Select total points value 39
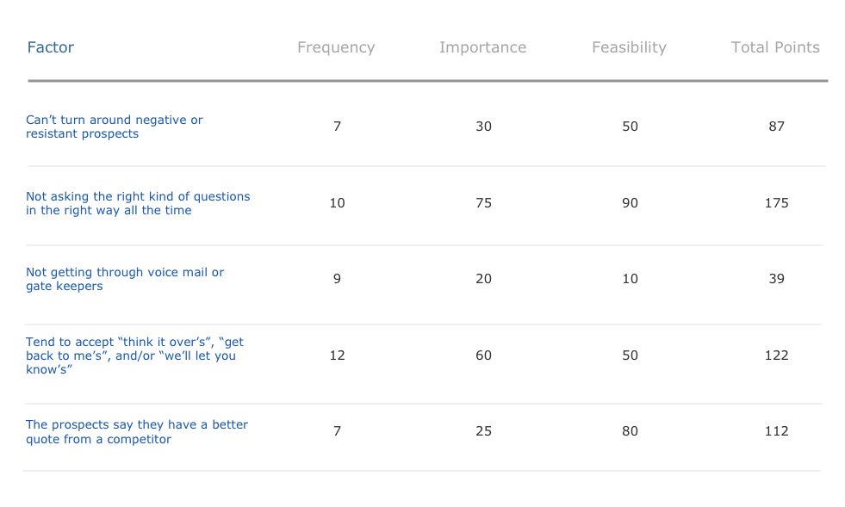 click(776, 279)
